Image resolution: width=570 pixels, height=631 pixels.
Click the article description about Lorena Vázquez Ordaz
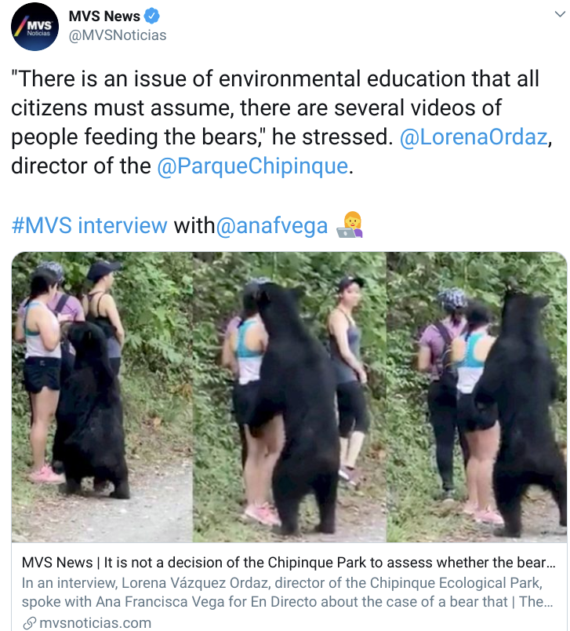(288, 592)
